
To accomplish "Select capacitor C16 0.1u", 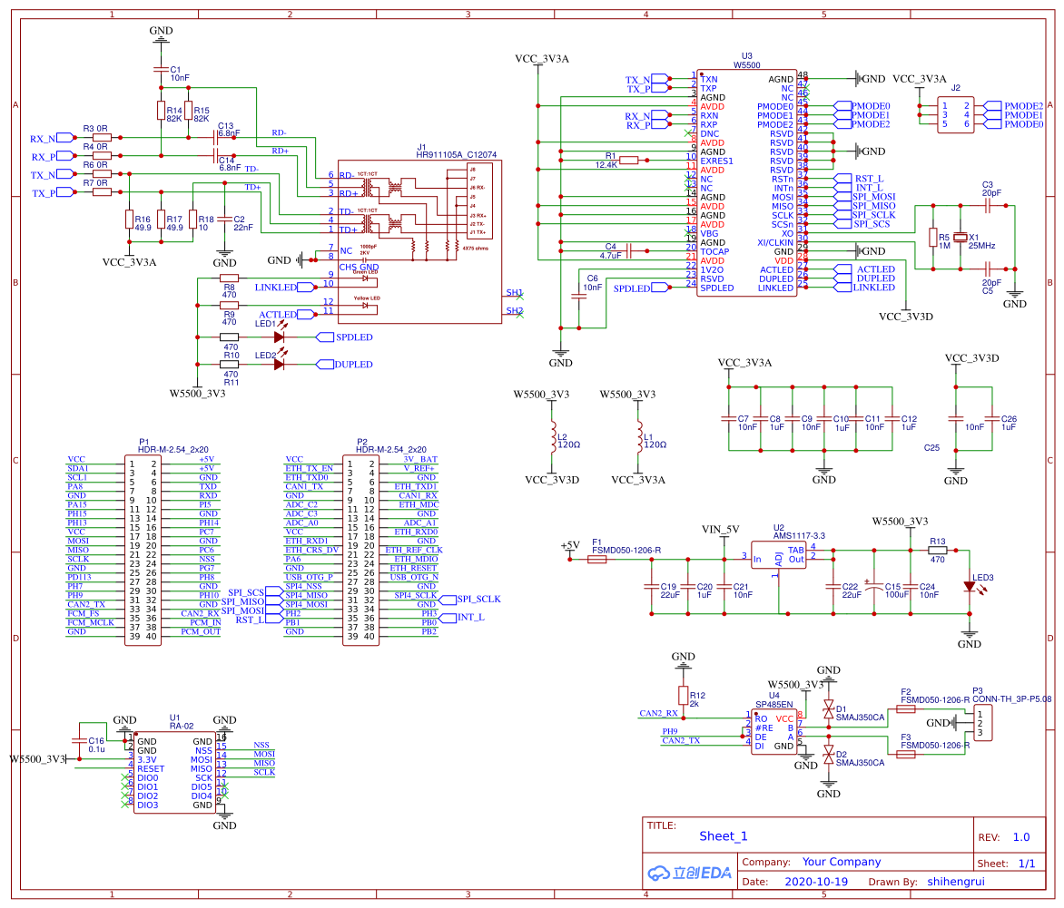I will tap(79, 741).
